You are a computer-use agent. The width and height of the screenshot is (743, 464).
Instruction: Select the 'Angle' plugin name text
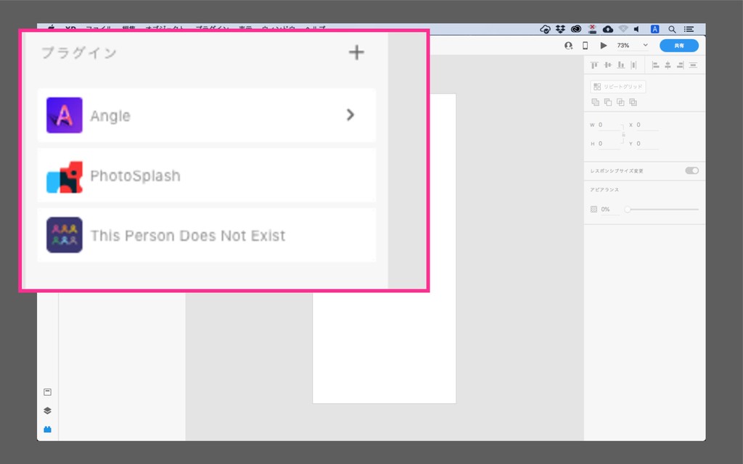pyautogui.click(x=110, y=116)
